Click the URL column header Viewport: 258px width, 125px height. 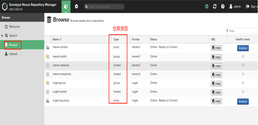218,39
